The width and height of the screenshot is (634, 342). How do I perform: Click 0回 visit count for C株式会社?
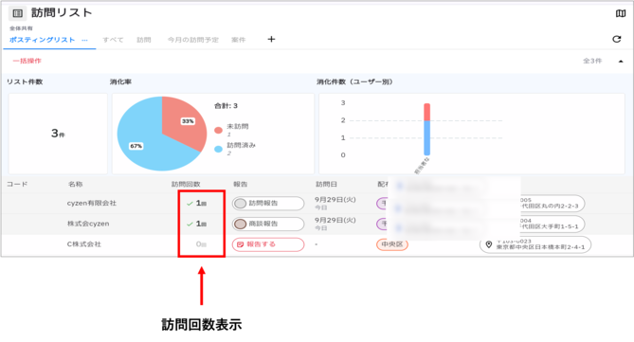[x=201, y=244]
